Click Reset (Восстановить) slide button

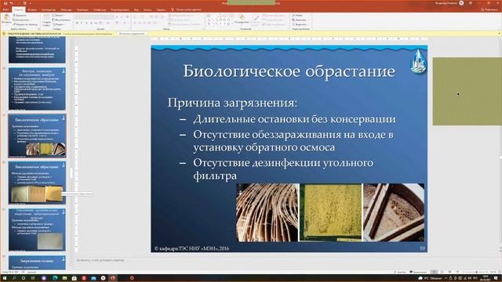(61, 20)
